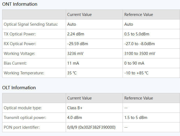Click the OLT reference 1.5 to 5 dBm
The width and height of the screenshot is (180, 136).
136,118
